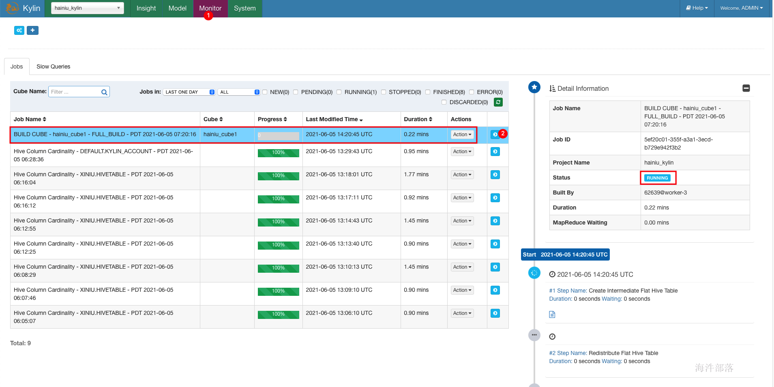The height and width of the screenshot is (387, 774).
Task: Sort by Progress column header
Action: tap(272, 119)
